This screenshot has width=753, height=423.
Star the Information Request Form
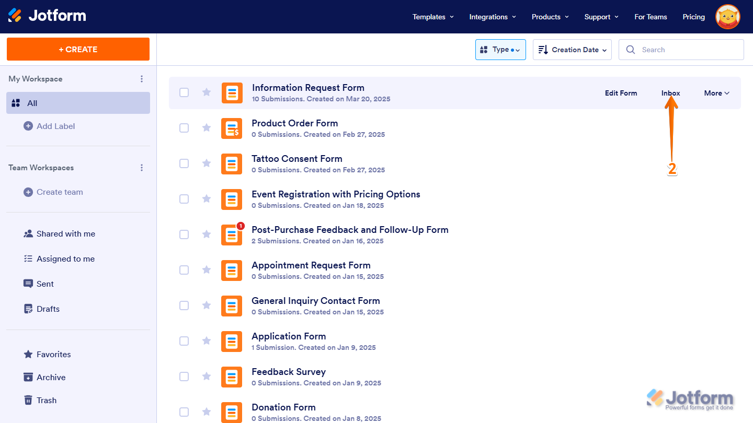click(207, 92)
